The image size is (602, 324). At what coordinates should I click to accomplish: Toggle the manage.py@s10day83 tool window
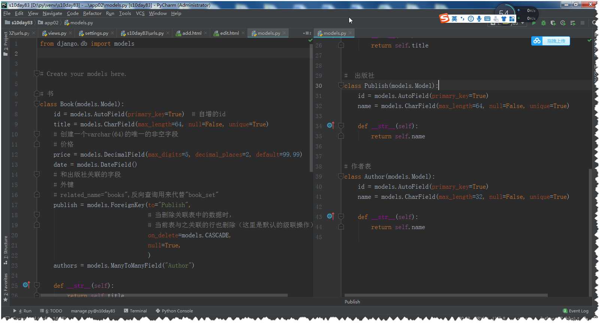coord(93,311)
